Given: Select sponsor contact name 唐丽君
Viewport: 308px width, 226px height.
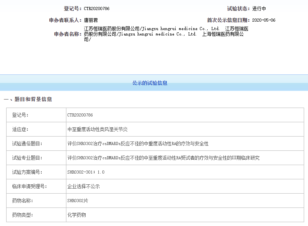Looking at the screenshot, I should tap(91, 20).
